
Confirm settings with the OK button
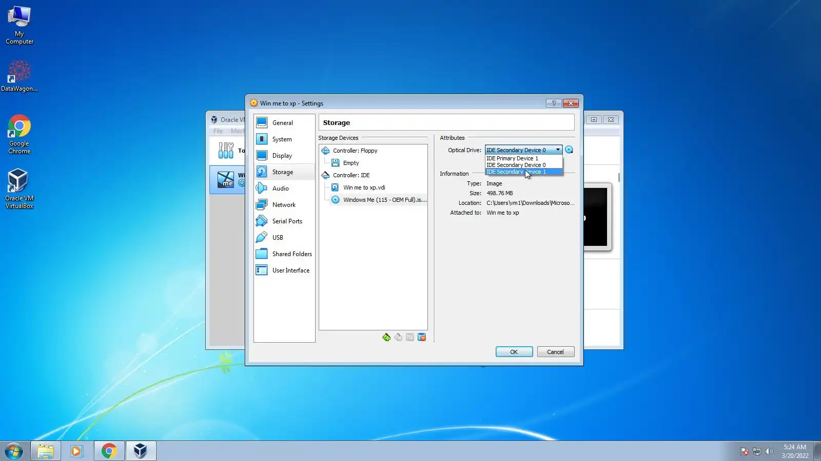pos(514,352)
